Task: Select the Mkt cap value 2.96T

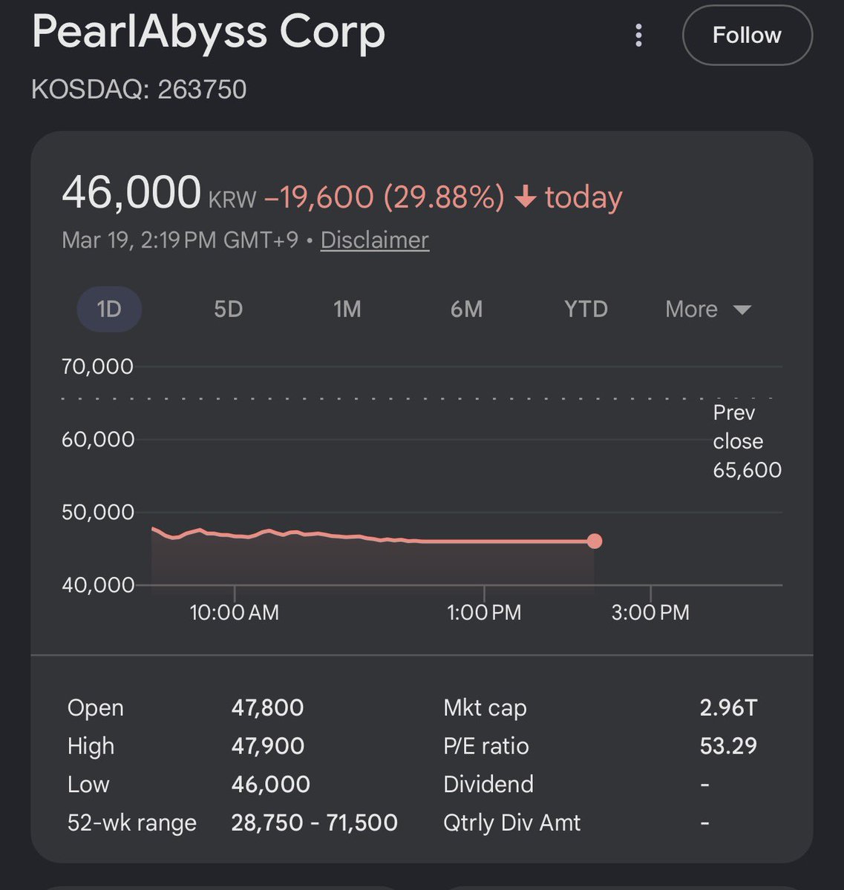Action: pos(728,708)
